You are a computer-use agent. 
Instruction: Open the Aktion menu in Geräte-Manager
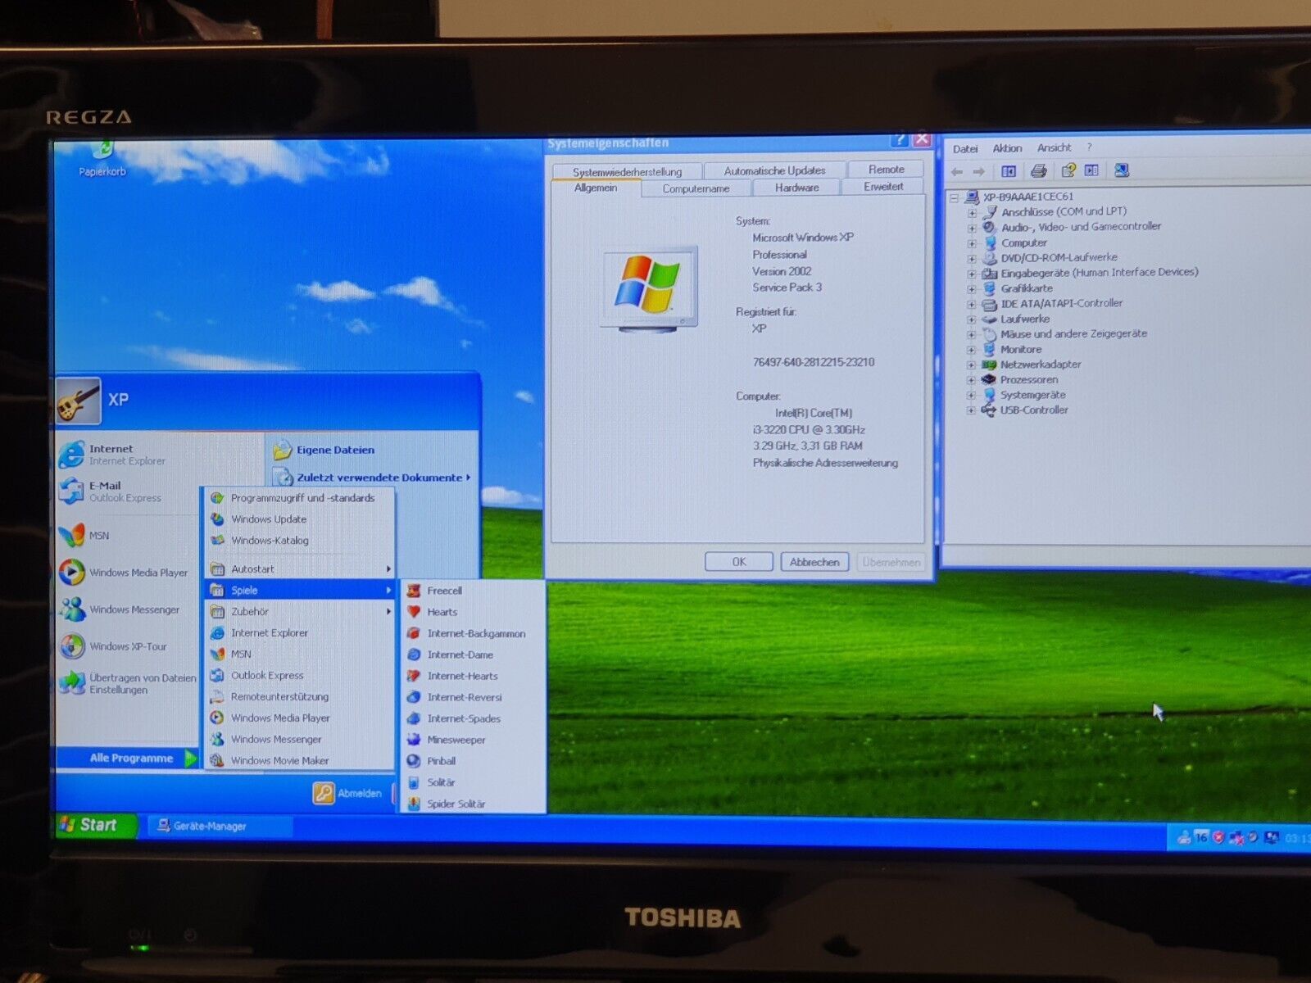point(1007,148)
